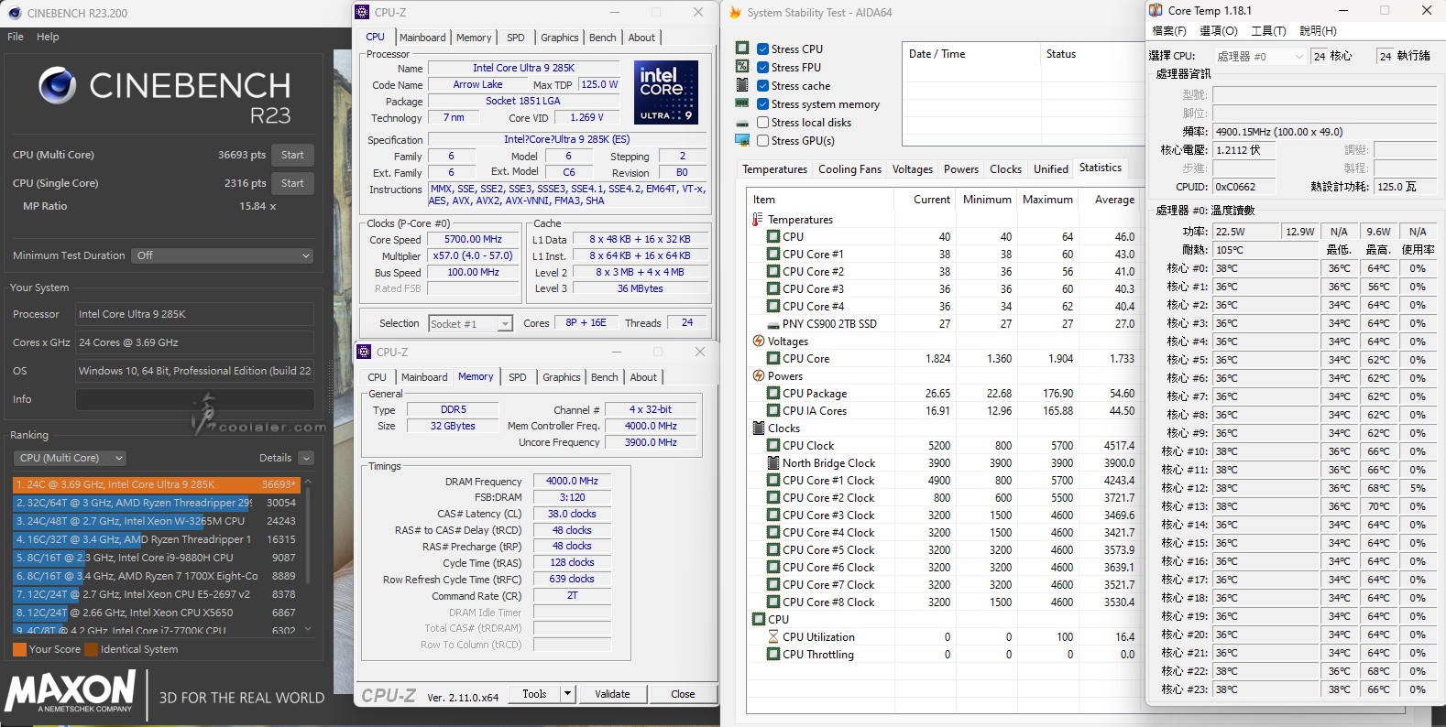
Task: Click the Validate button in CPU-Z
Action: point(612,694)
